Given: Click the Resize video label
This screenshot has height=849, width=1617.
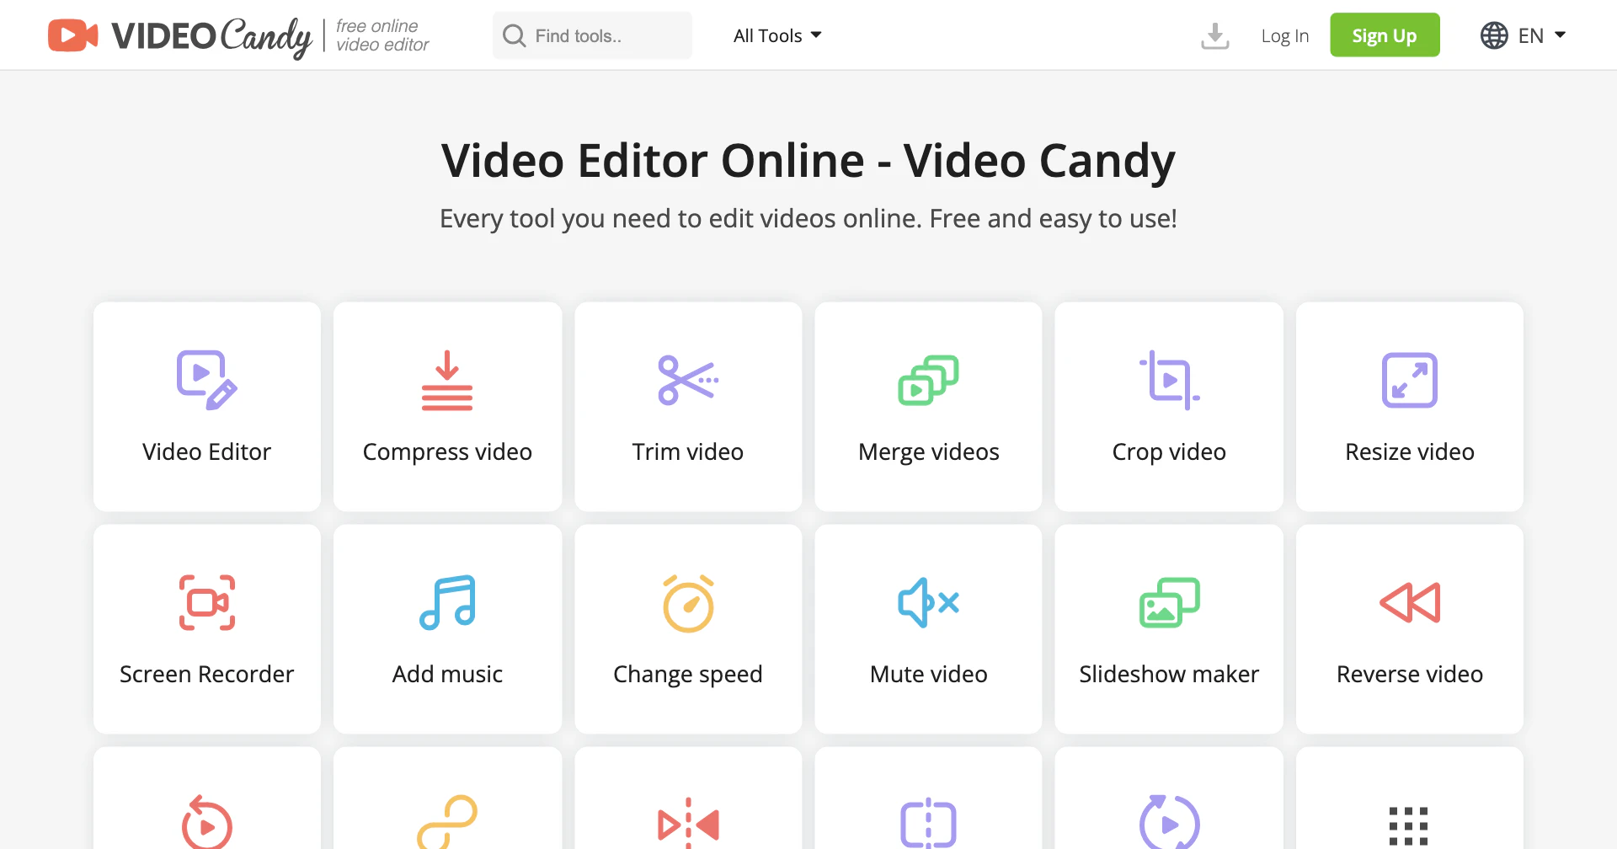Looking at the screenshot, I should pyautogui.click(x=1410, y=451).
